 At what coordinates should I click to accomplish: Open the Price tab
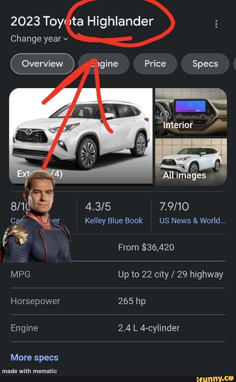click(x=155, y=64)
